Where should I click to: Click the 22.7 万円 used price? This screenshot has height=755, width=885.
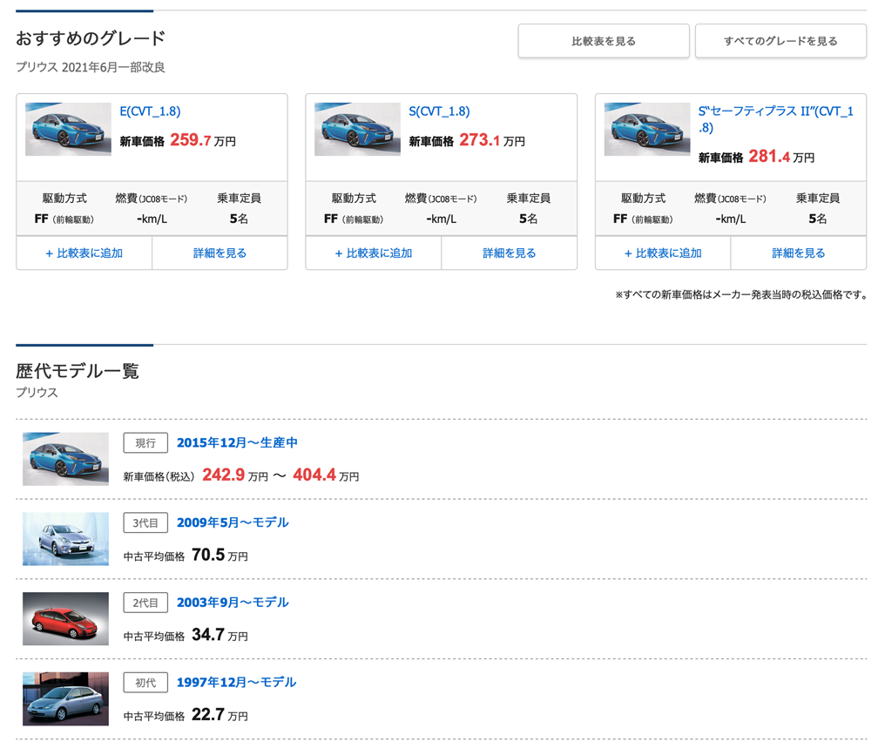pyautogui.click(x=220, y=715)
